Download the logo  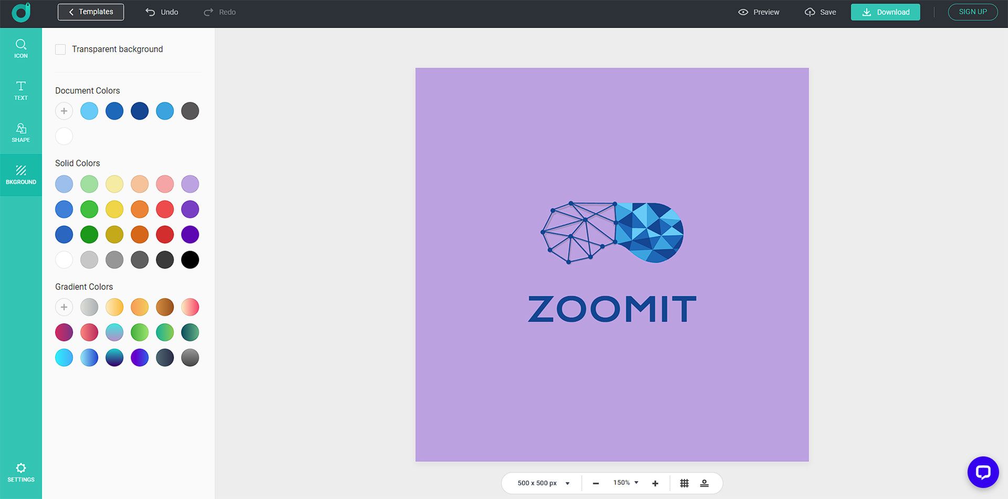(x=885, y=12)
